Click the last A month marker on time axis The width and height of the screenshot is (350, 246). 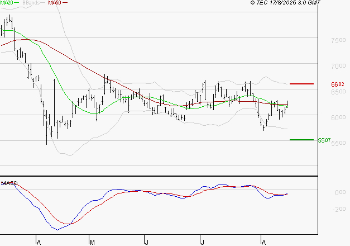pyautogui.click(x=263, y=242)
